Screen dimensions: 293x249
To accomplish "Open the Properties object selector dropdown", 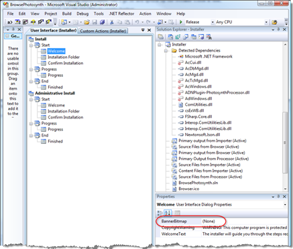I will (x=285, y=205).
